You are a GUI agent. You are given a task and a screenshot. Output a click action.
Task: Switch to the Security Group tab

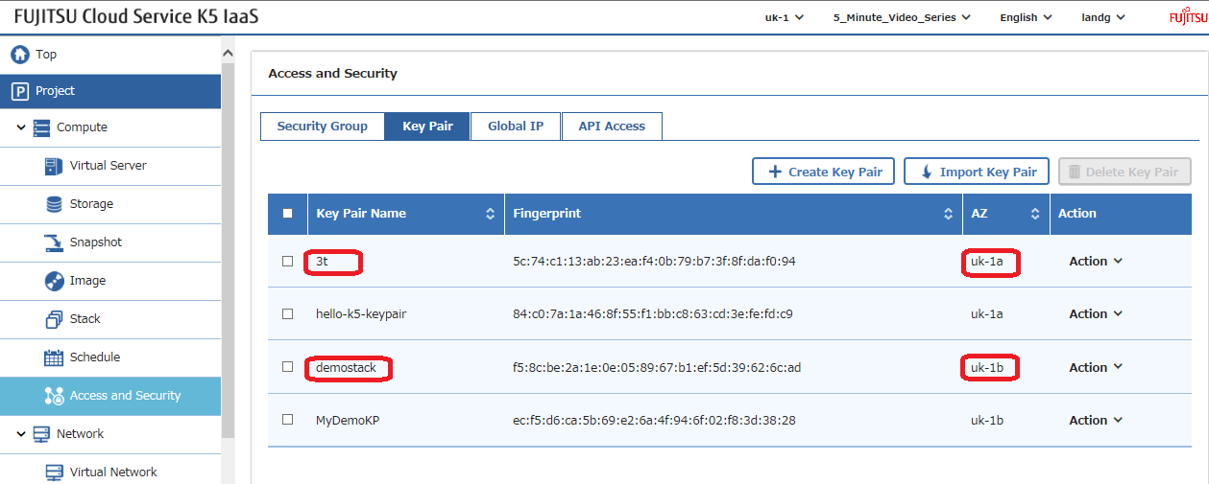pos(322,127)
